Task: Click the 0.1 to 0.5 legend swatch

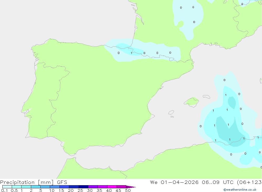Action: click(7, 187)
